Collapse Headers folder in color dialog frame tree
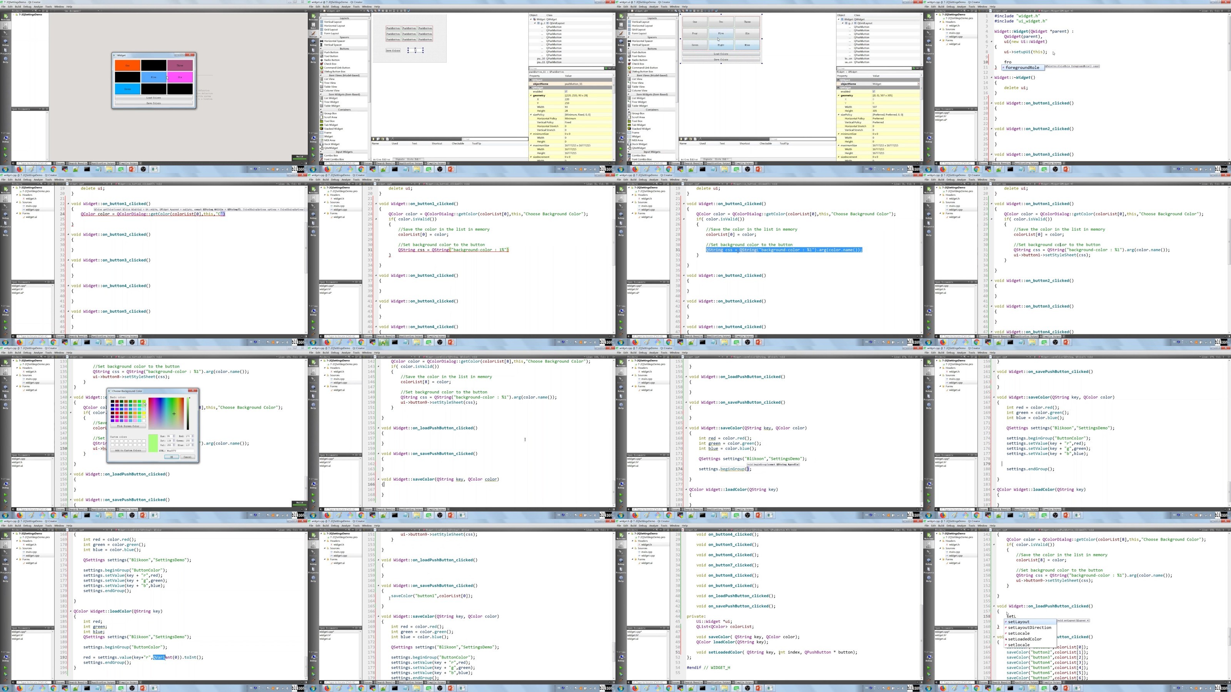 pyautogui.click(x=18, y=368)
